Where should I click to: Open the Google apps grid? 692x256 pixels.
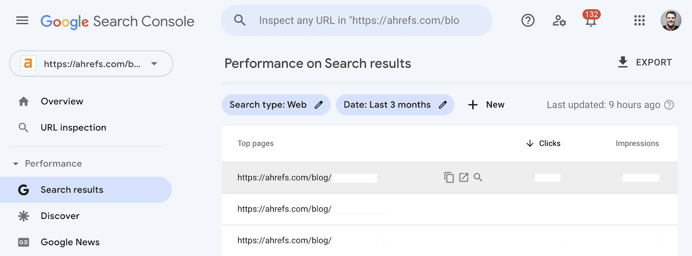pos(639,20)
